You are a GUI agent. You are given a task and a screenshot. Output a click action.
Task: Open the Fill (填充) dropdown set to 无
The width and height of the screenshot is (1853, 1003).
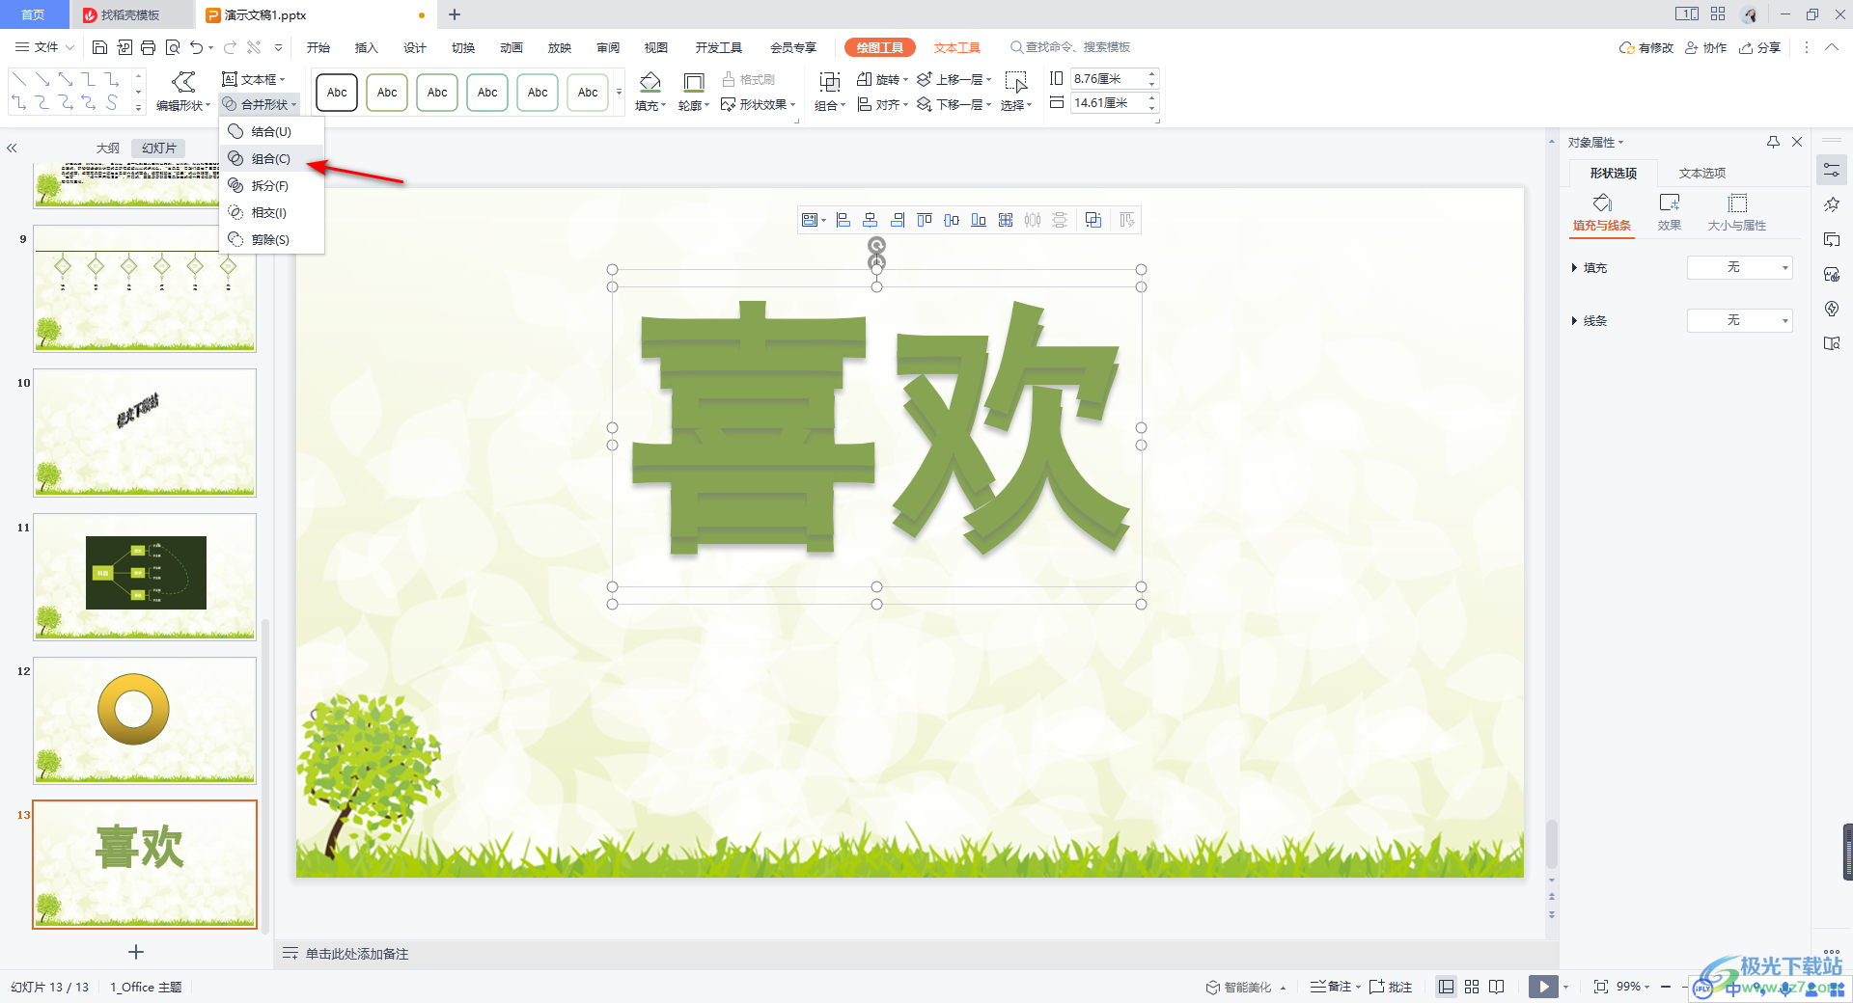coord(1739,267)
